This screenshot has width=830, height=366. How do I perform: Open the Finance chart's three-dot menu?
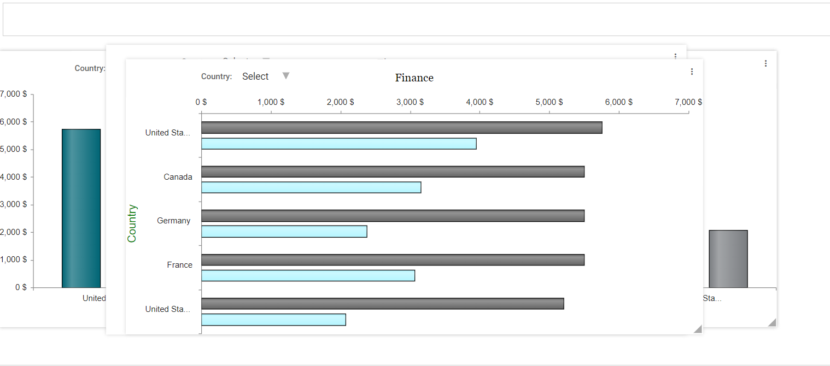(692, 72)
